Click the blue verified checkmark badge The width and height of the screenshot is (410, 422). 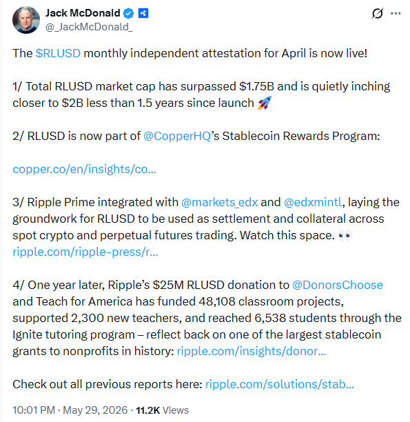click(x=128, y=13)
